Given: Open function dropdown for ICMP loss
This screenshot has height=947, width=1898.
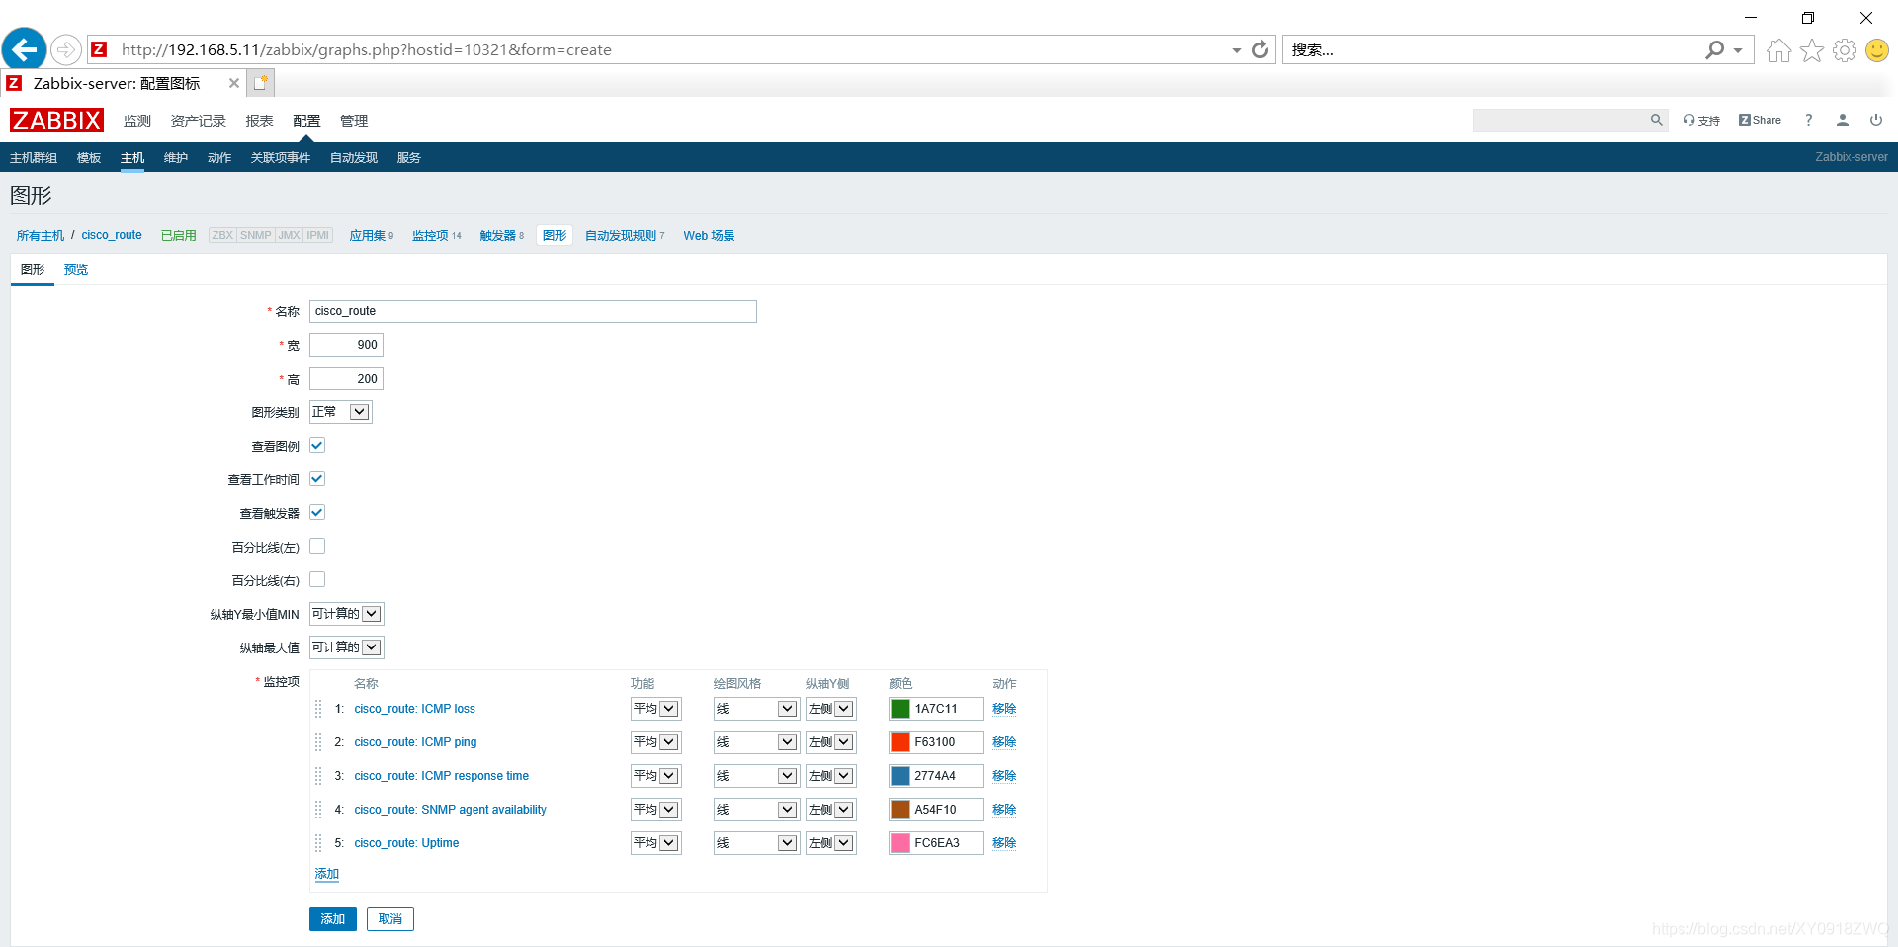Looking at the screenshot, I should click(655, 709).
